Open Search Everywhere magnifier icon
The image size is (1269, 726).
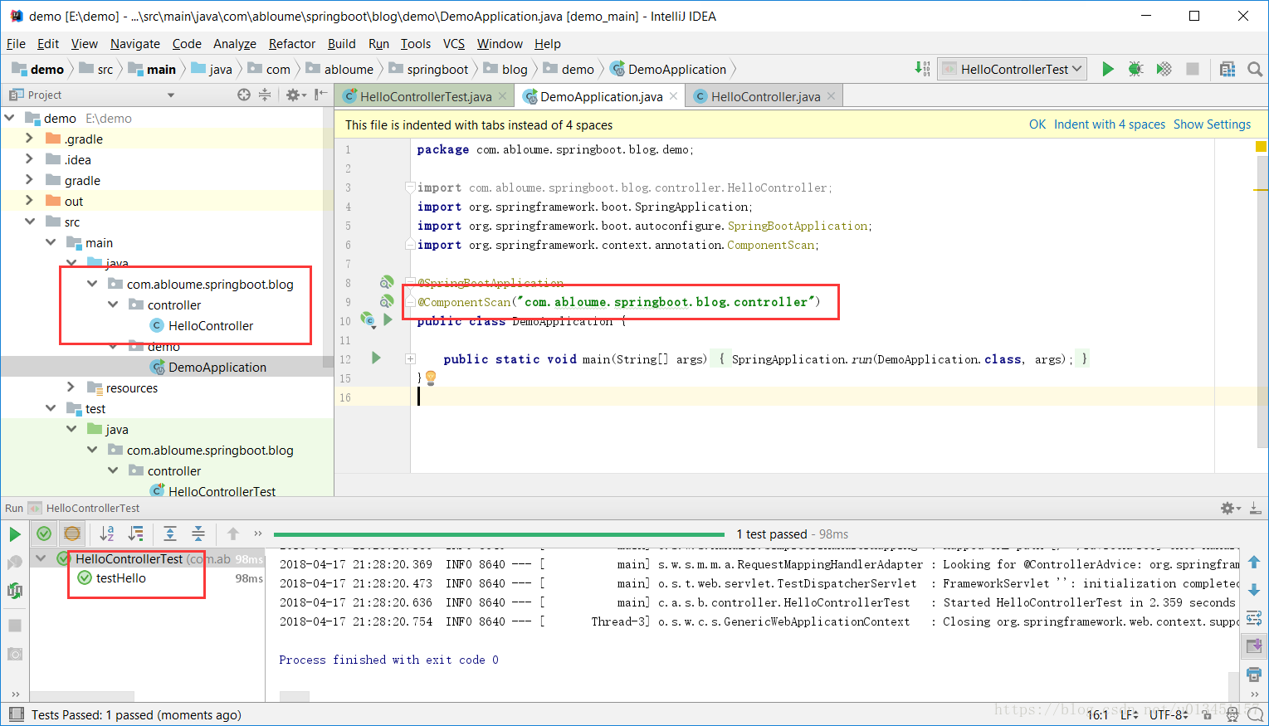(1255, 69)
